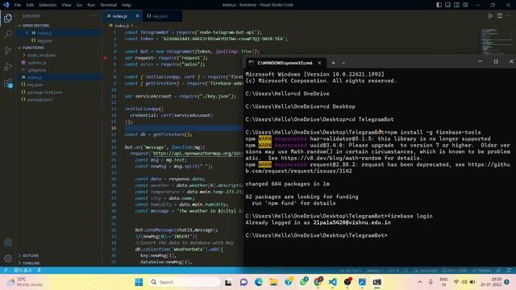The width and height of the screenshot is (516, 290).
Task: Open the Extensions view
Action: point(8,83)
